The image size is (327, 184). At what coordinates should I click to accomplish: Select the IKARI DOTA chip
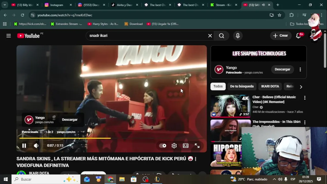point(270,86)
